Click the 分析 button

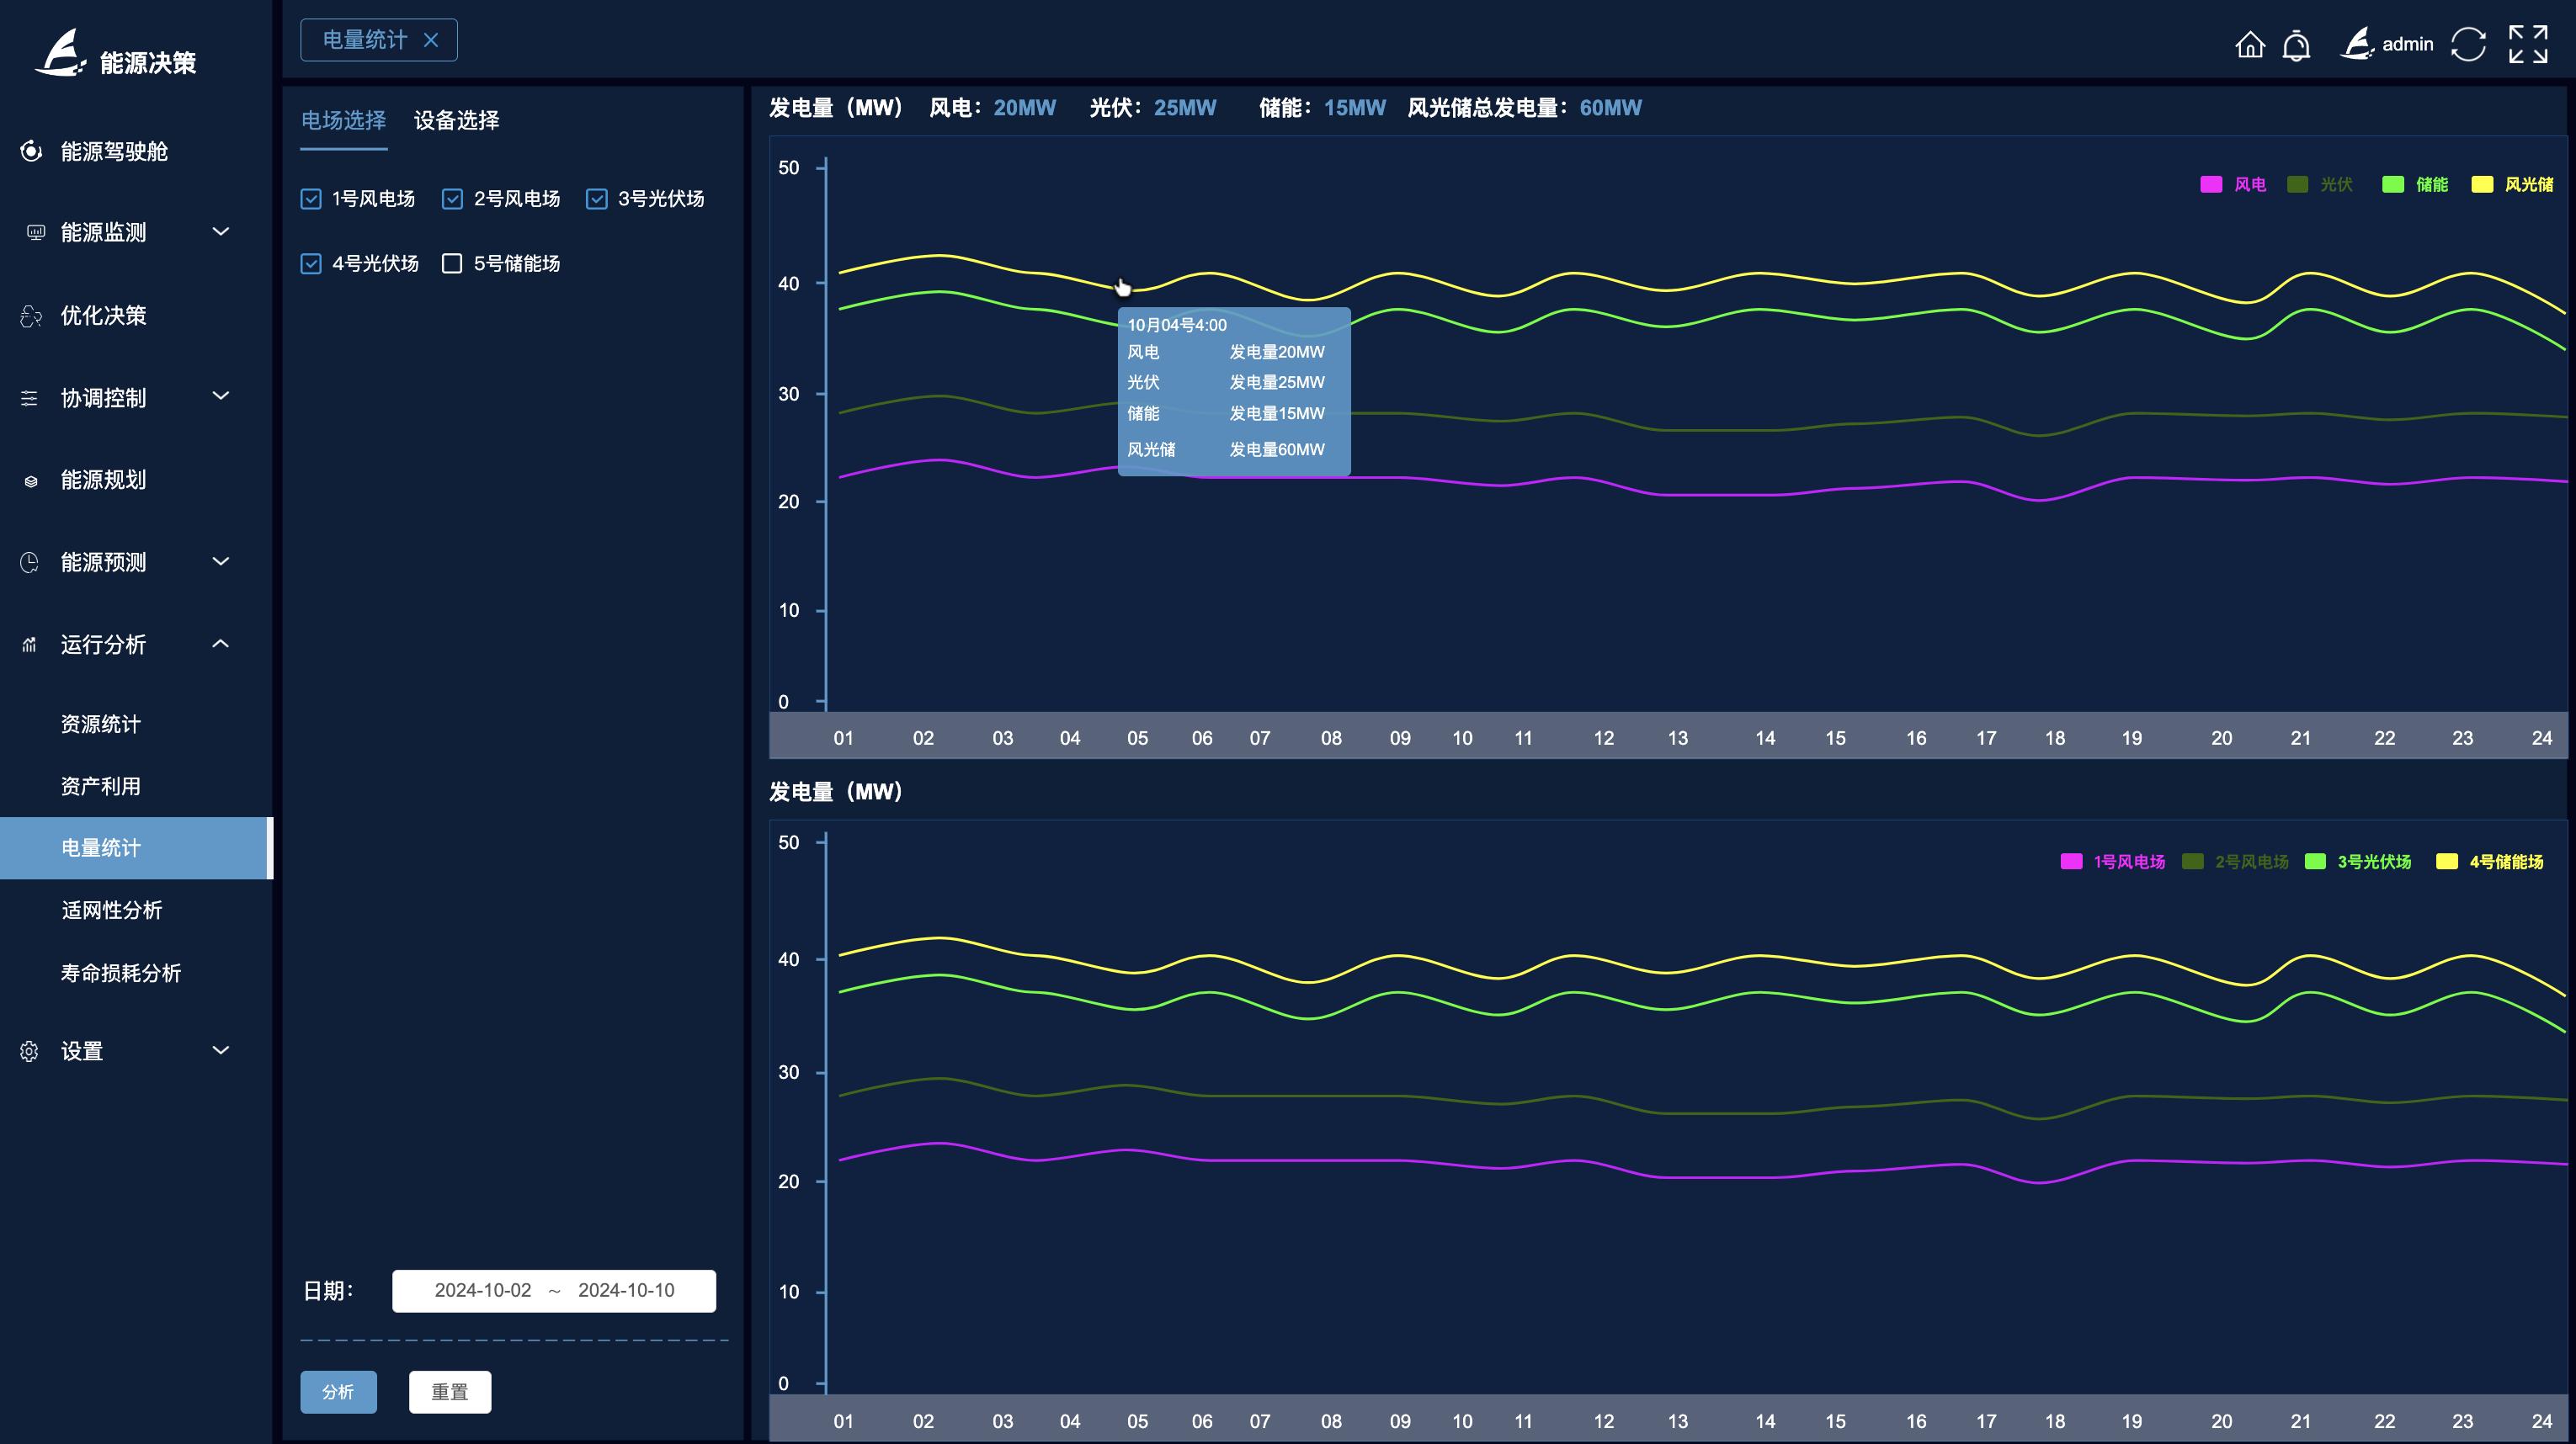pyautogui.click(x=338, y=1391)
